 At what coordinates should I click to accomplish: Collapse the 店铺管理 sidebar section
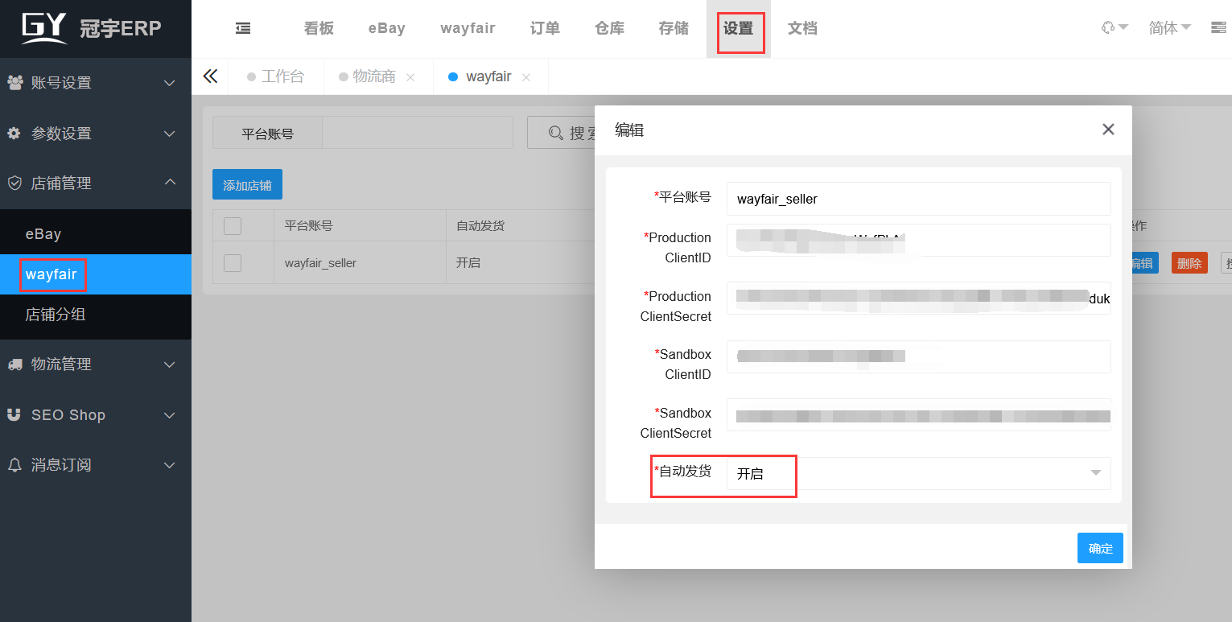point(170,183)
